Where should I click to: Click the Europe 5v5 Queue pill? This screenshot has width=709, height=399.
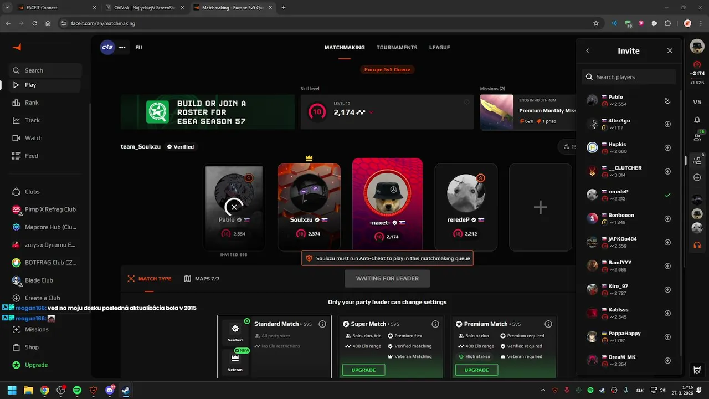387,70
